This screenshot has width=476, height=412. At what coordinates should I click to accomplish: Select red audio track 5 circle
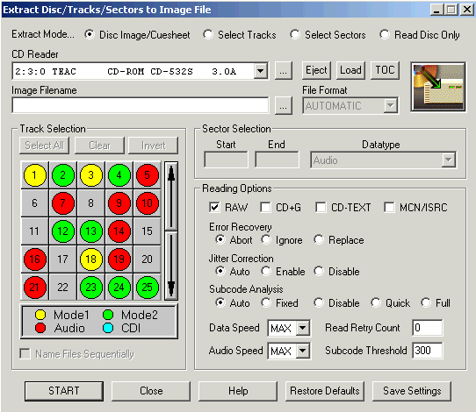148,175
